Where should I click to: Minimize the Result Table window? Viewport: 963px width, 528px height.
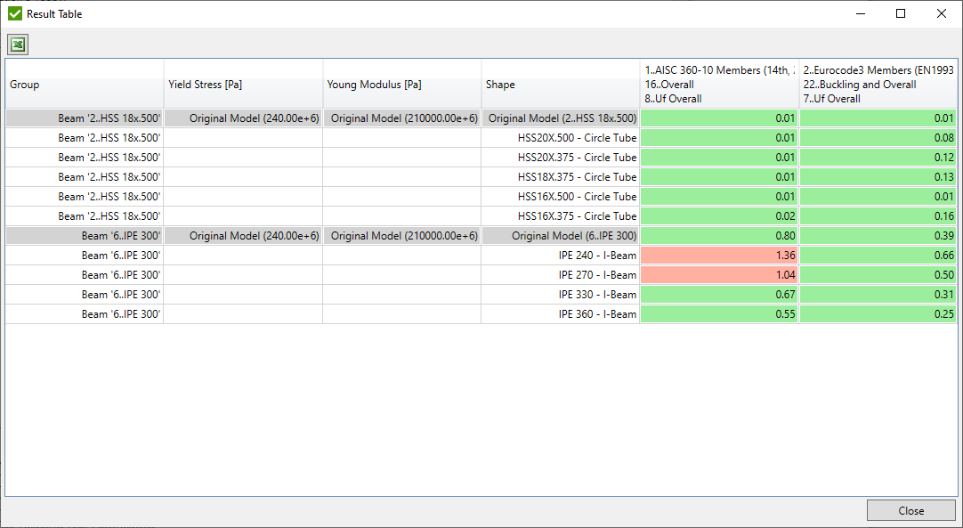(x=859, y=13)
